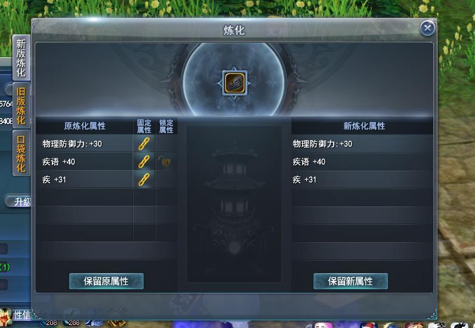Switch to 新版炼化 tab
This screenshot has height=328, width=475.
[21, 58]
